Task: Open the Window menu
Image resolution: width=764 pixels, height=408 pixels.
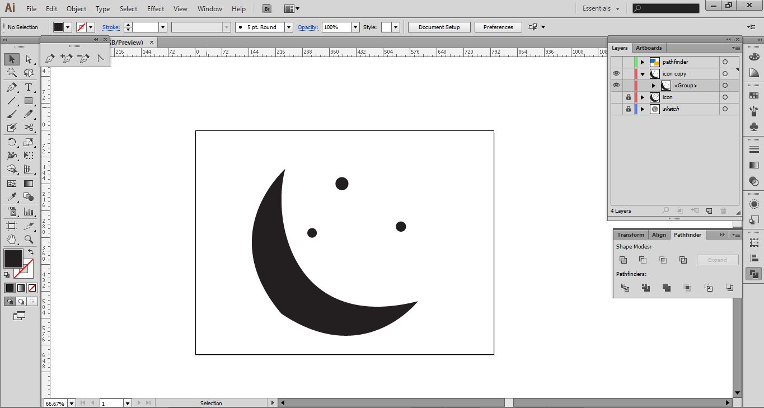Action: pyautogui.click(x=210, y=9)
